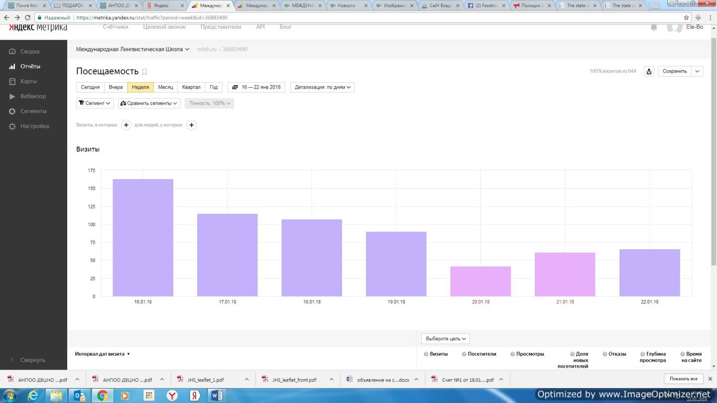Open the Chrome menu
This screenshot has width=717, height=403.
[x=711, y=17]
